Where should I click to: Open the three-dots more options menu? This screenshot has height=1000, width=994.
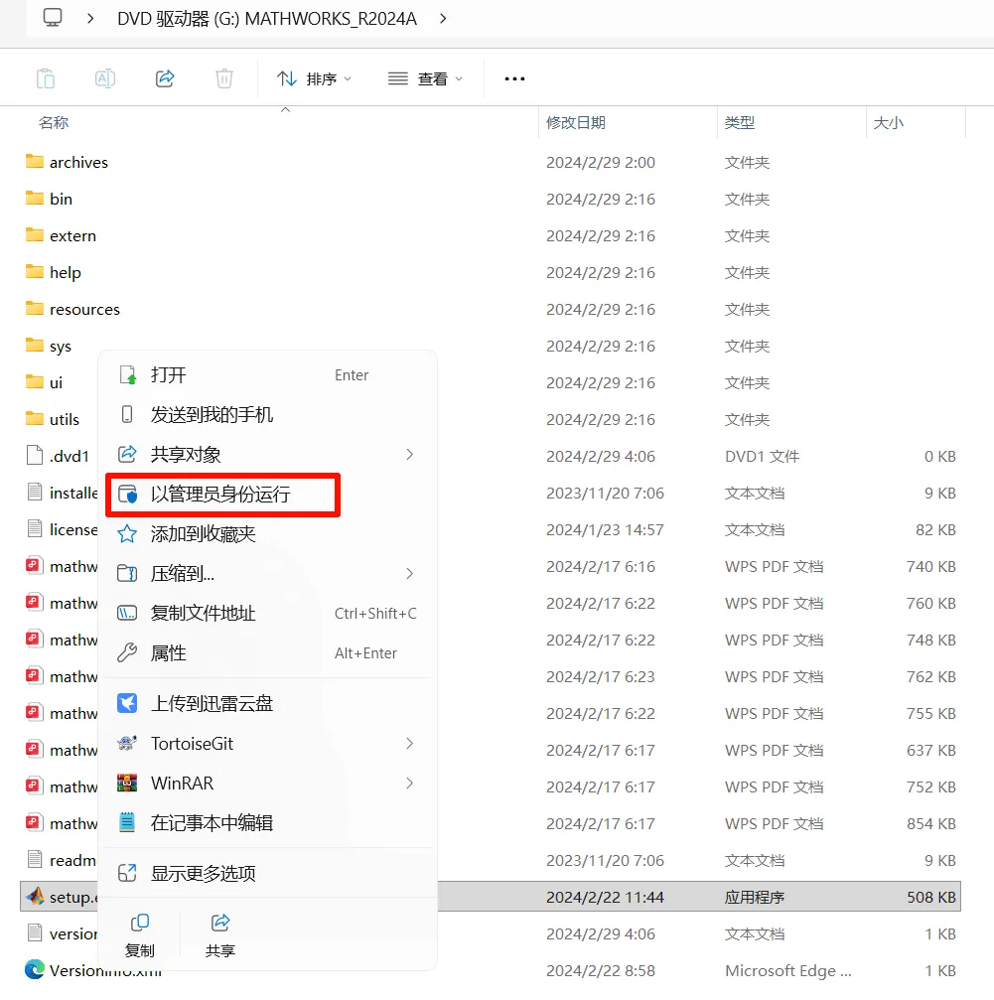[514, 79]
